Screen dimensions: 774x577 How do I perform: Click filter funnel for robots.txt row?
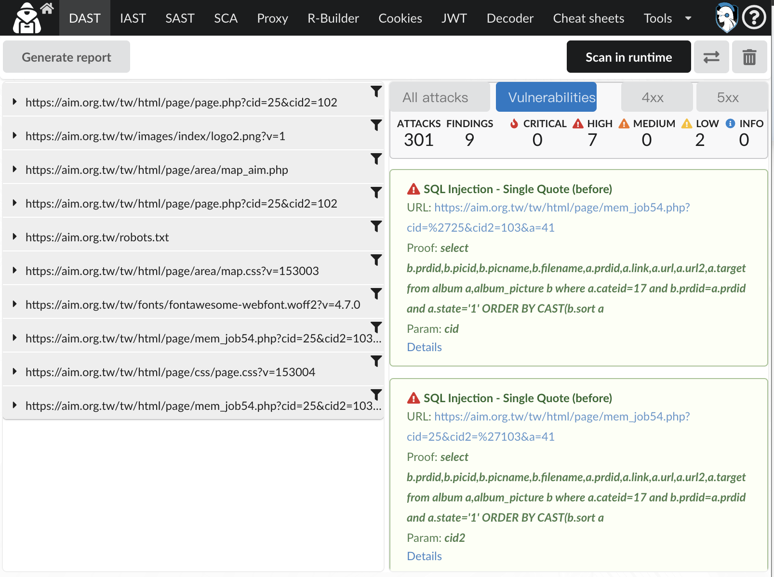(376, 226)
